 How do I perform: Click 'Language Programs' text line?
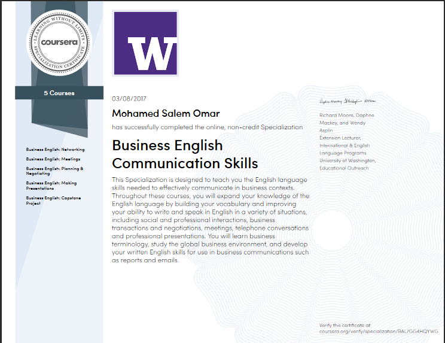[x=343, y=153]
